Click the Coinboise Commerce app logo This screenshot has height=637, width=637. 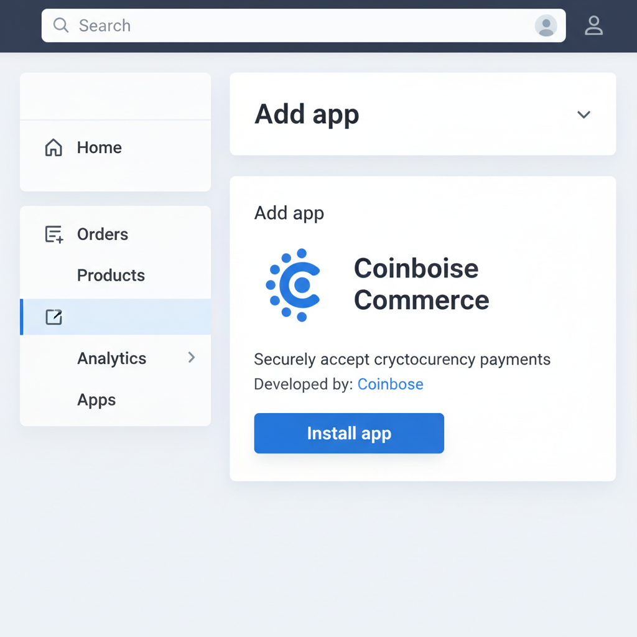[x=293, y=284]
